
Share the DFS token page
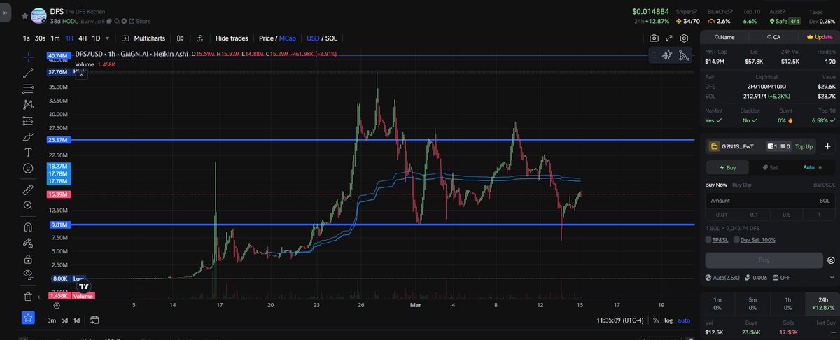tap(139, 22)
